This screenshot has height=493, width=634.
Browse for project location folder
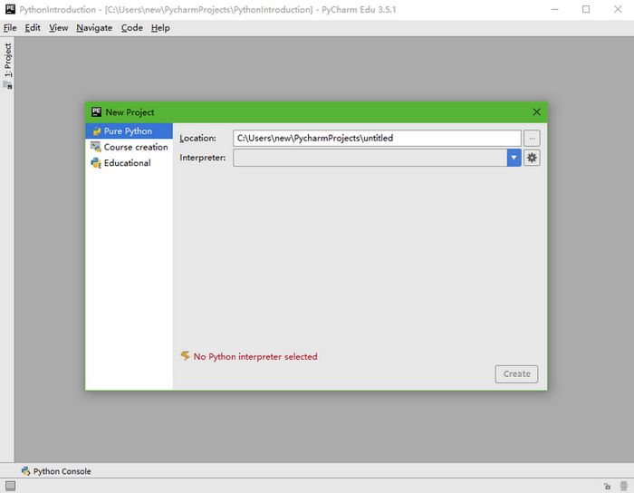pyautogui.click(x=532, y=139)
